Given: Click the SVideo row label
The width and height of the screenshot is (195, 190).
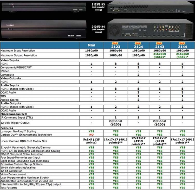Looking at the screenshot, I should click(x=5, y=71).
